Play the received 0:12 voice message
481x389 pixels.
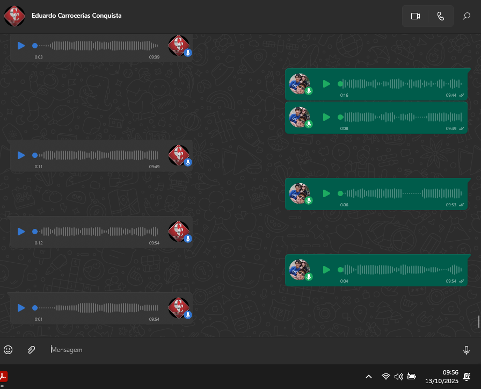click(x=21, y=232)
